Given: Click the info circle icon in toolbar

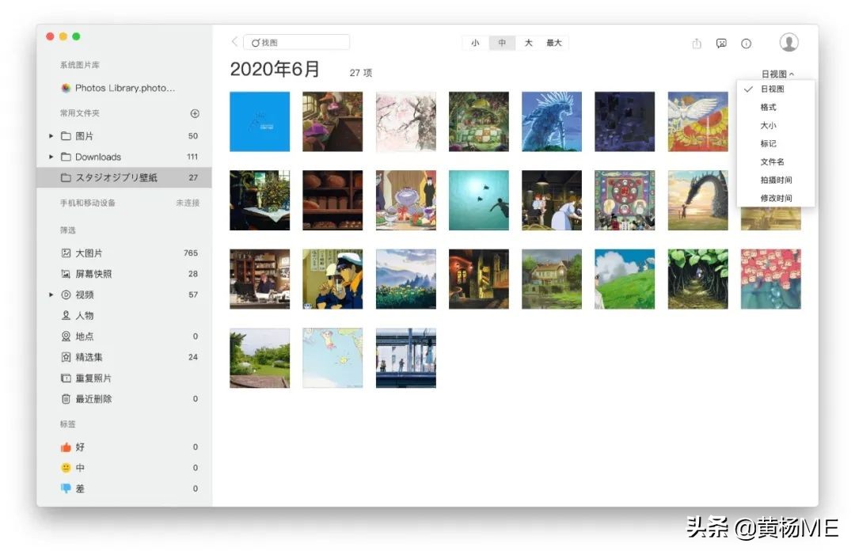Looking at the screenshot, I should click(746, 44).
